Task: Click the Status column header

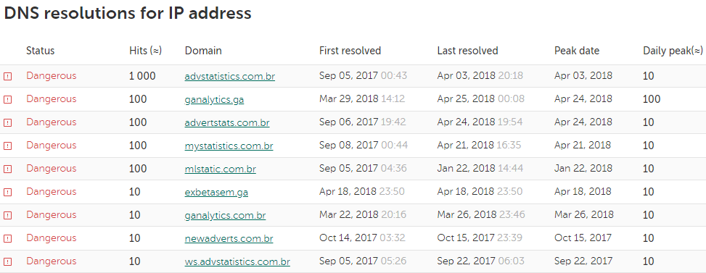Action: pos(40,51)
